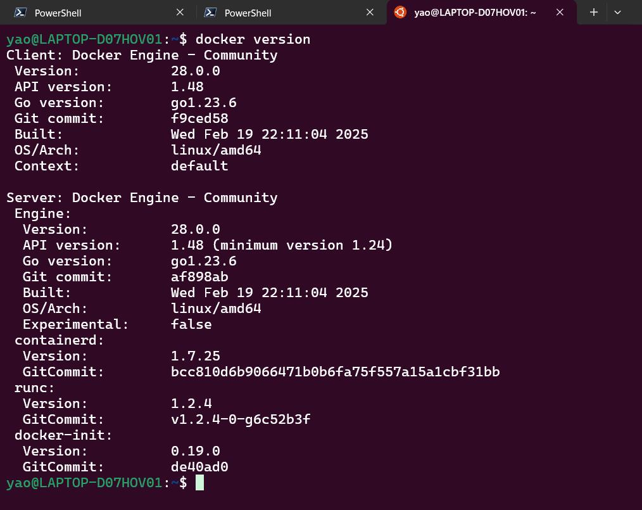
Task: Switch to the first PowerShell tab
Action: click(76, 12)
